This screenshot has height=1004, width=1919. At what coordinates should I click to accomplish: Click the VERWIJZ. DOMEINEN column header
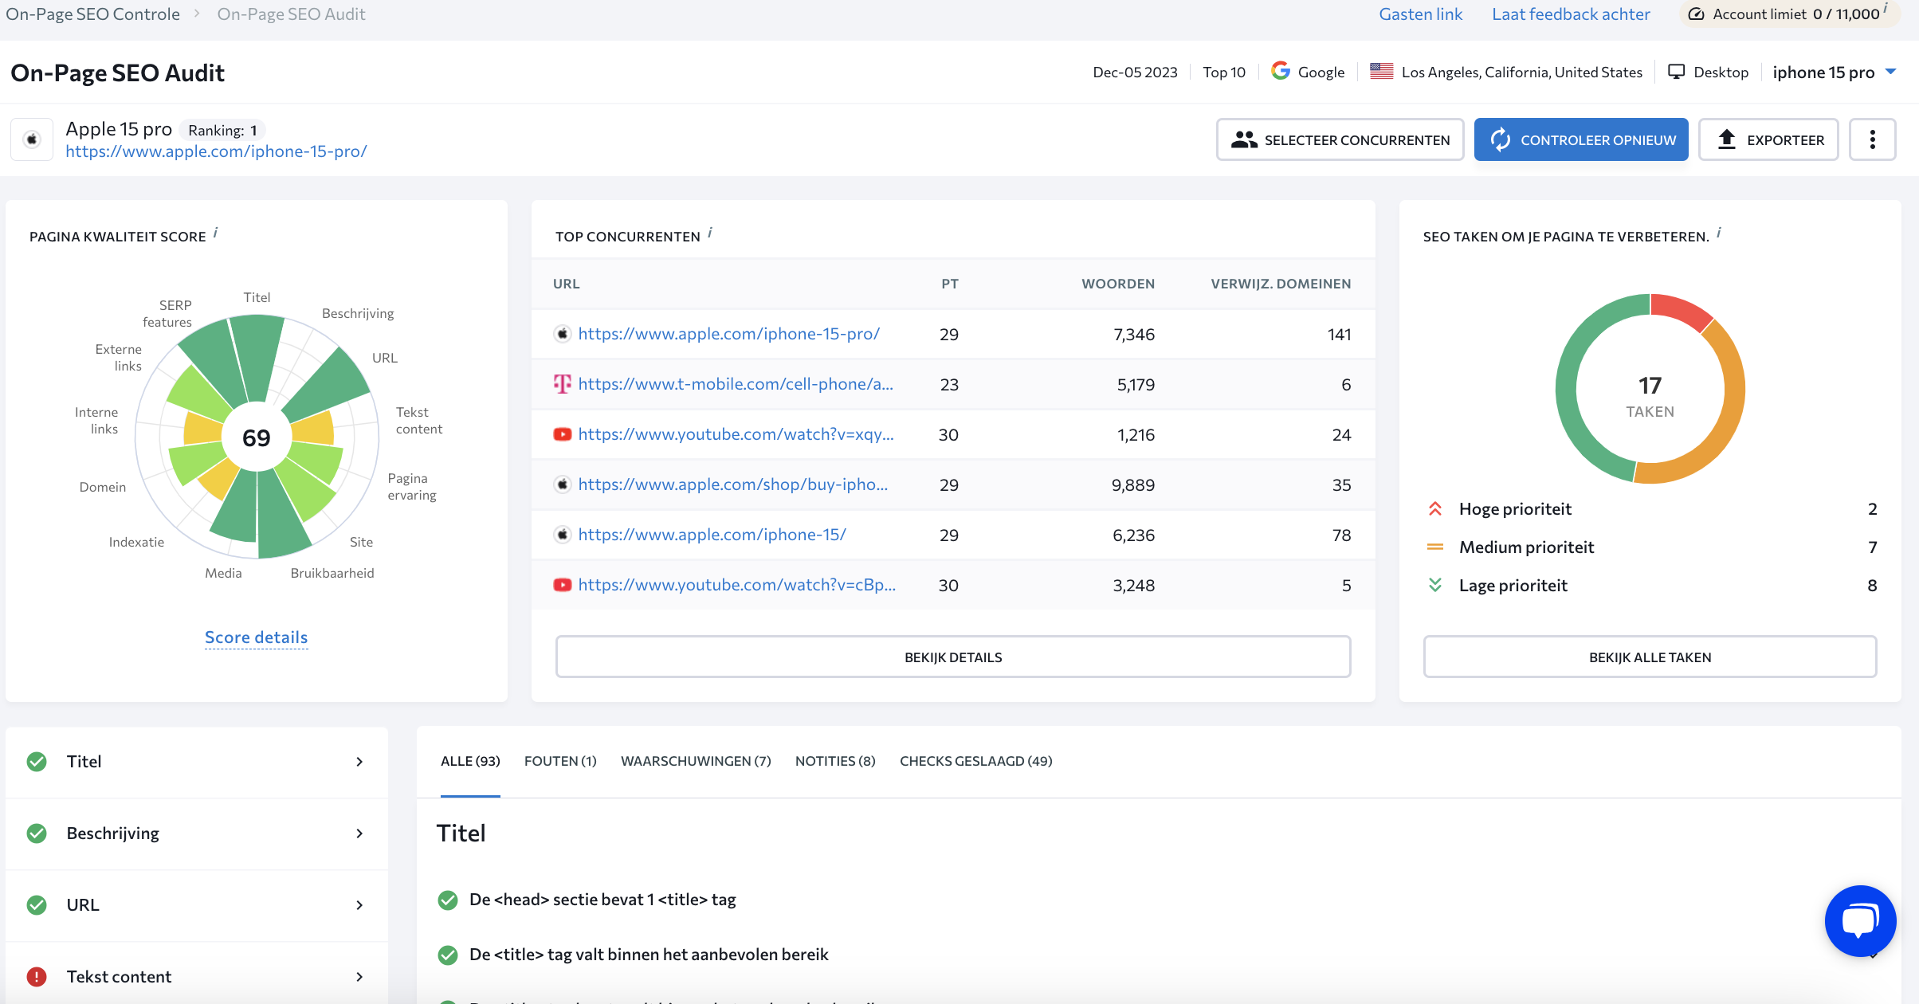point(1281,284)
